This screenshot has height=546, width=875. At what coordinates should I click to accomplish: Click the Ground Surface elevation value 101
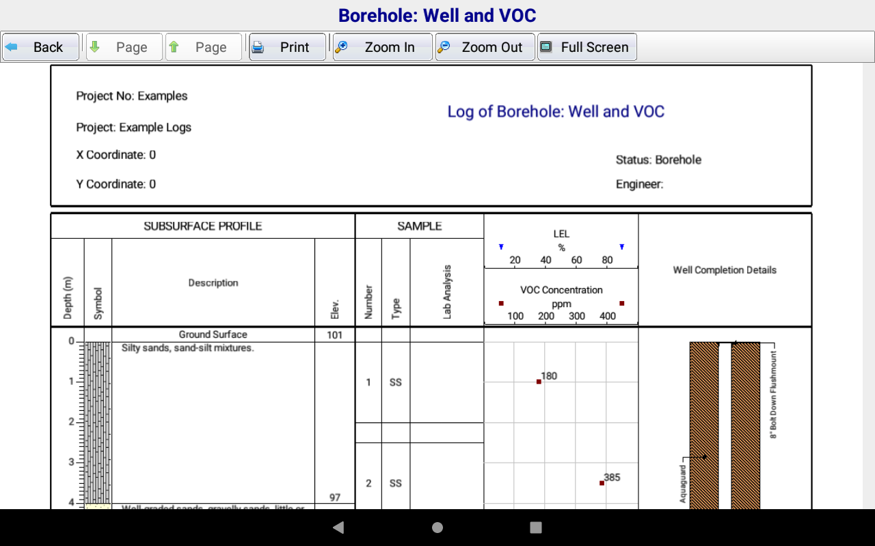pyautogui.click(x=334, y=334)
